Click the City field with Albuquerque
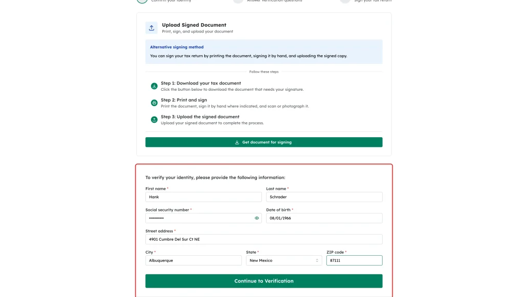 tap(193, 260)
